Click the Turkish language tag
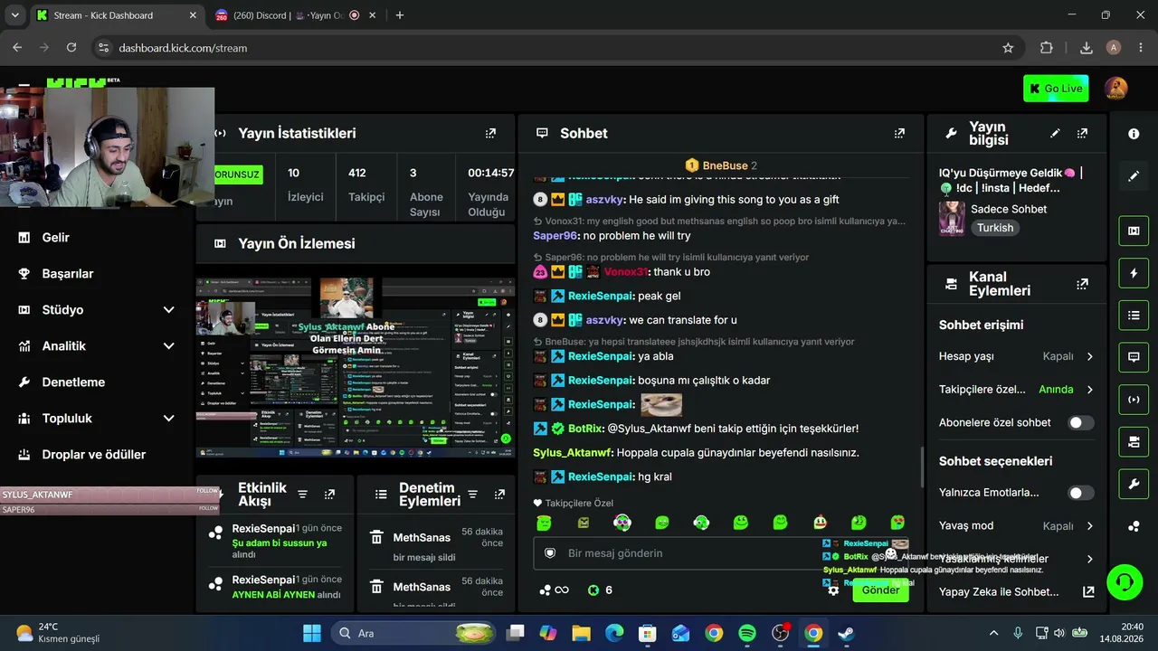The image size is (1158, 651). pyautogui.click(x=995, y=228)
